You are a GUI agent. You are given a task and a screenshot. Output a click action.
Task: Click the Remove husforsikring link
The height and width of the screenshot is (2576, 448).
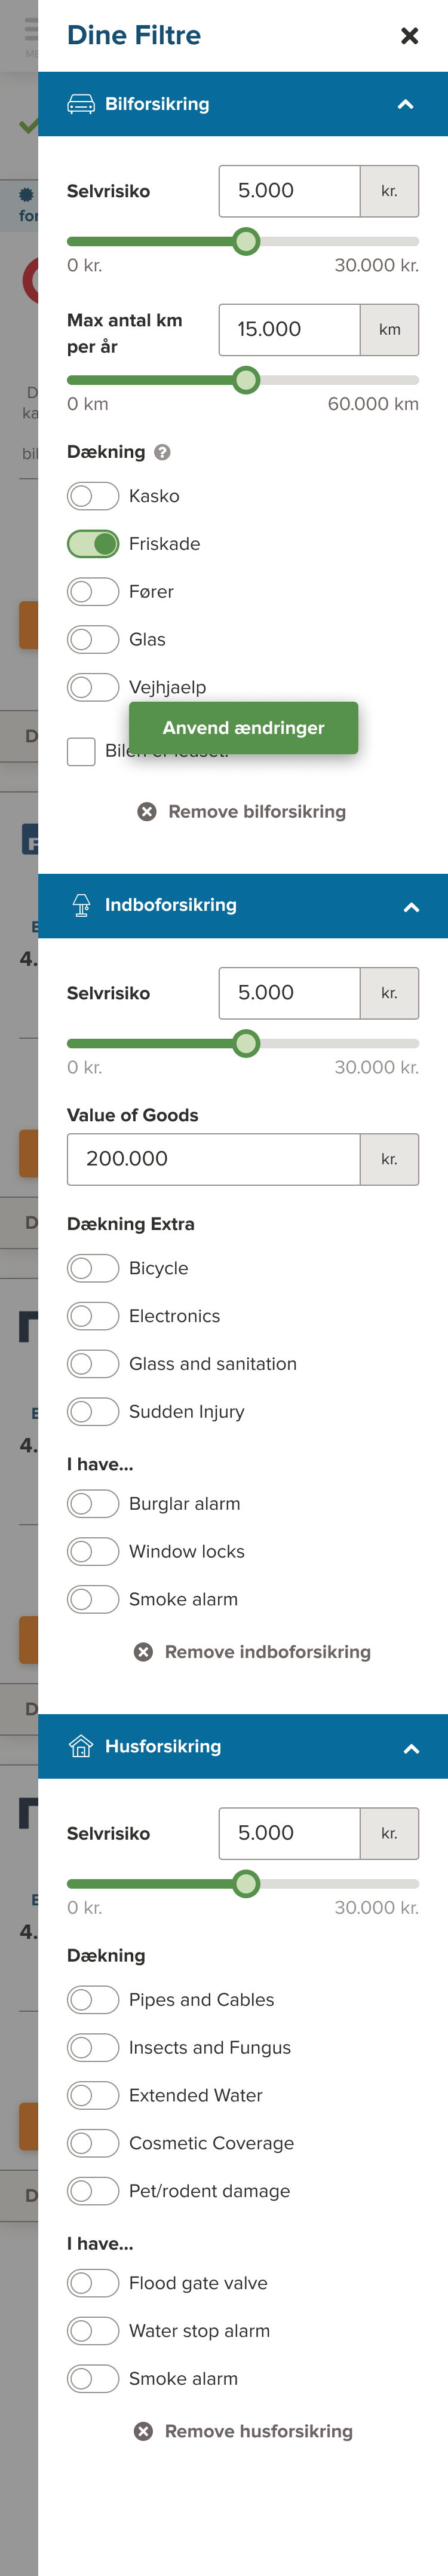point(258,2431)
